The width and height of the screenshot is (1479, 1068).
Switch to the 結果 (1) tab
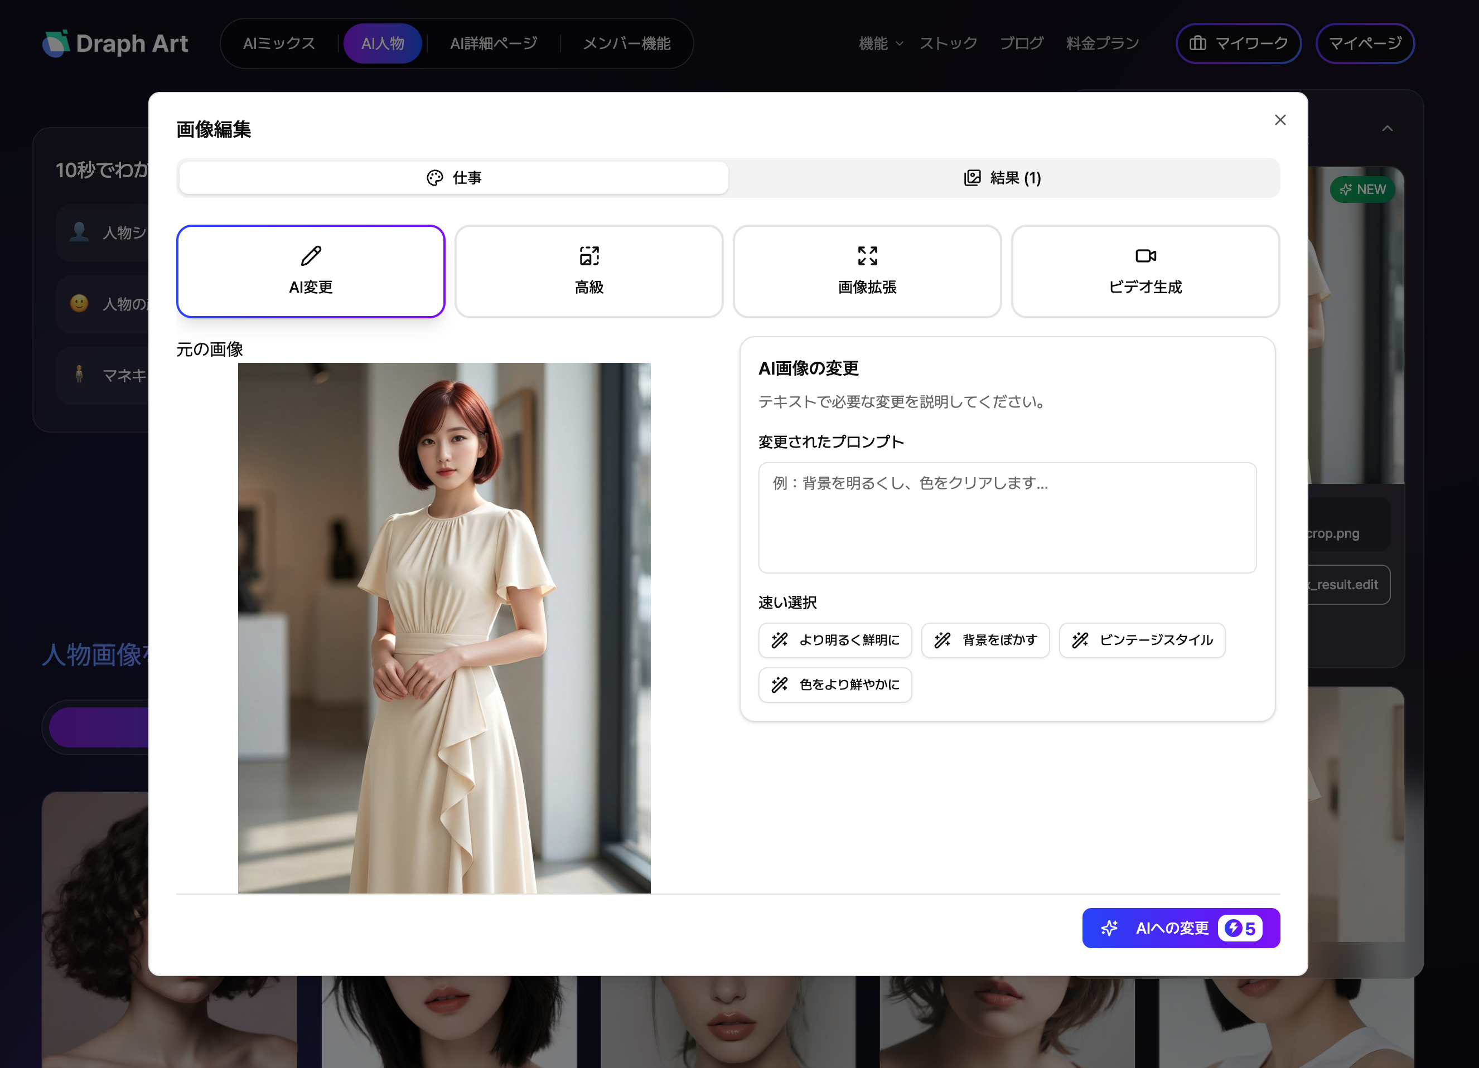(1003, 178)
